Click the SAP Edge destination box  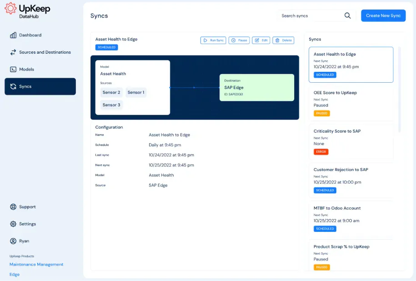coord(257,88)
